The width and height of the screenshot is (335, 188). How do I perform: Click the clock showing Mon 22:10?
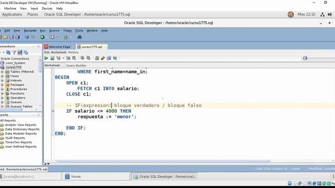(306, 15)
